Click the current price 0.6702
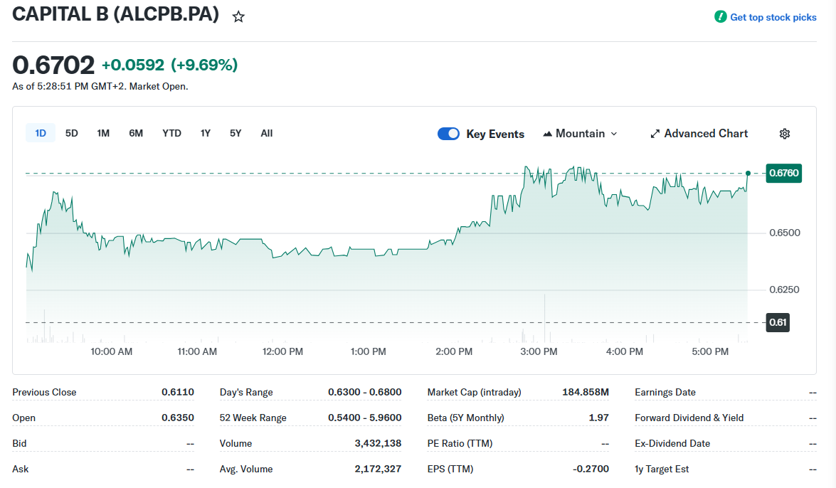The height and width of the screenshot is (488, 836). tap(53, 65)
